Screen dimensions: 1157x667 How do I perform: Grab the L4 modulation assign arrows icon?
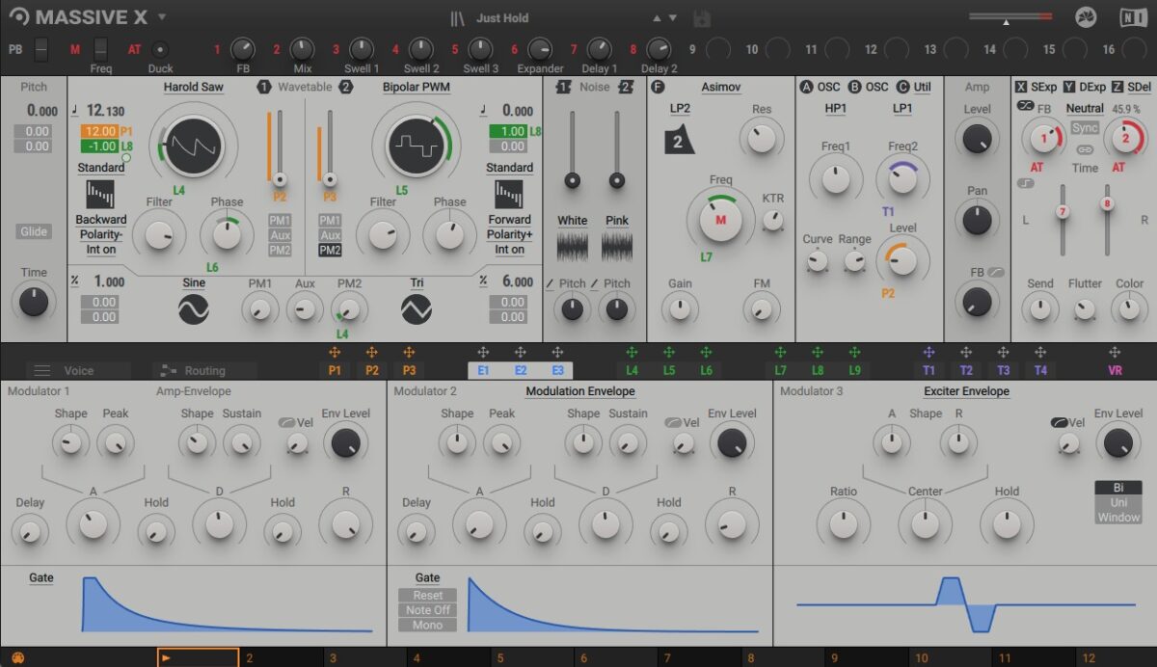pyautogui.click(x=632, y=353)
